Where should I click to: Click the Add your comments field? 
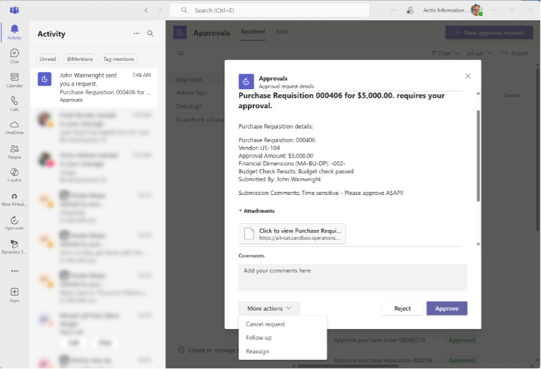(x=352, y=277)
